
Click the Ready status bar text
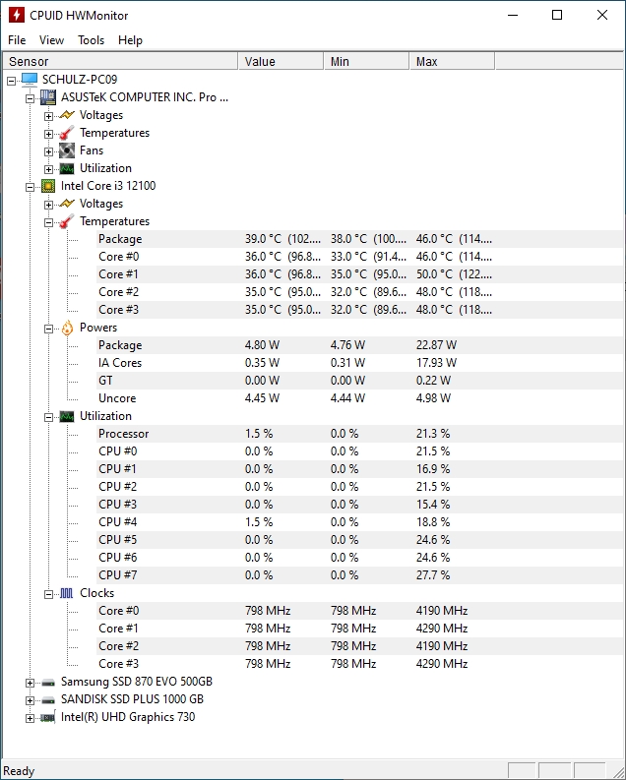click(x=19, y=771)
